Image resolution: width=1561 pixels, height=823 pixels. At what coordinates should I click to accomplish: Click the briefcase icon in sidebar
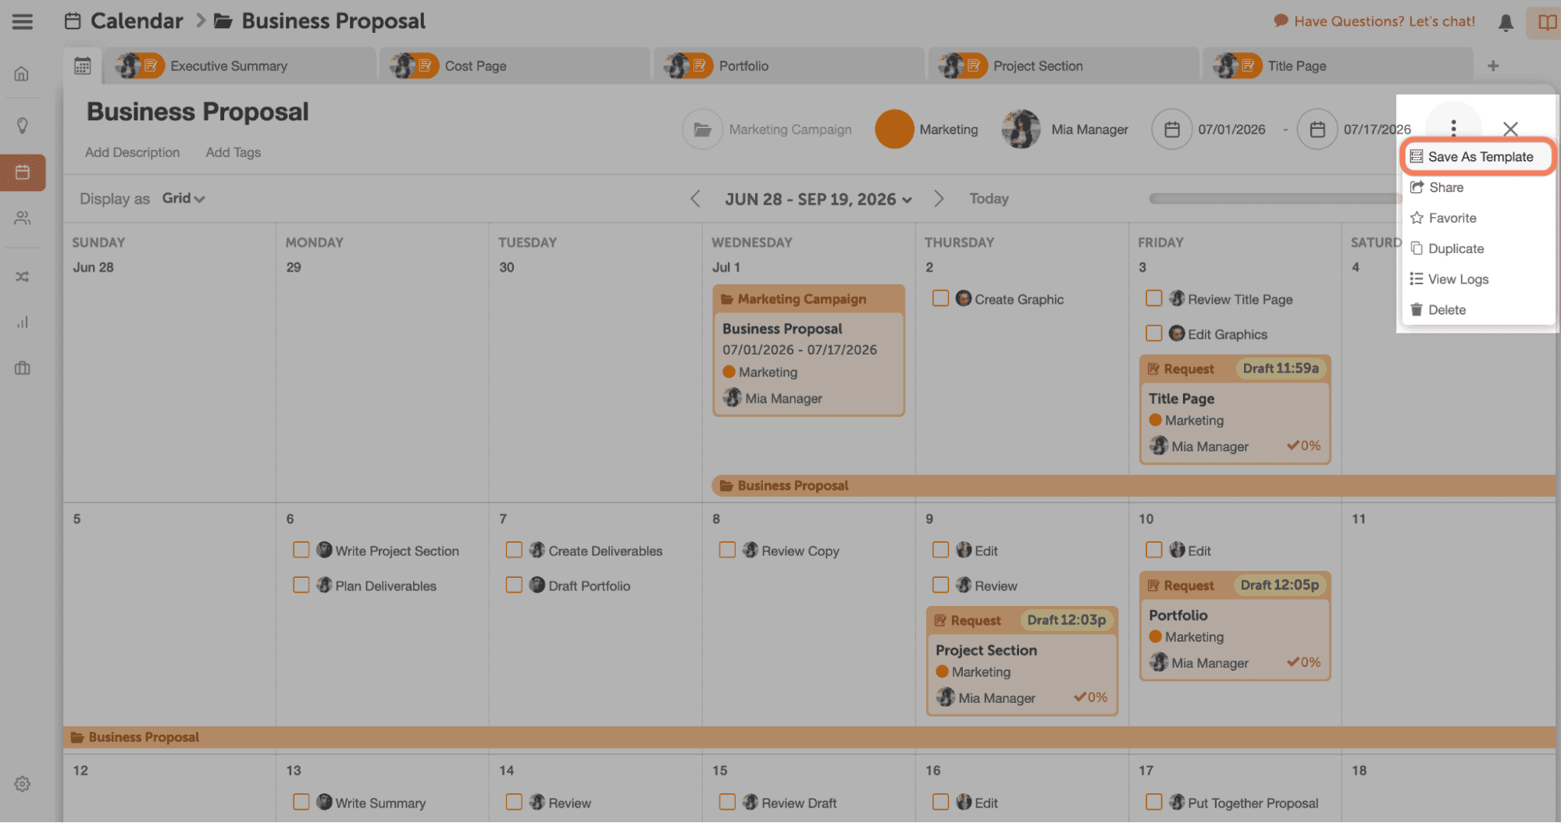click(22, 367)
